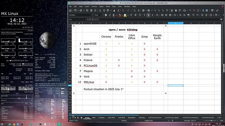This screenshot has width=225, height=126.
Task: Expand the formula bar input line
Action: [221, 19]
